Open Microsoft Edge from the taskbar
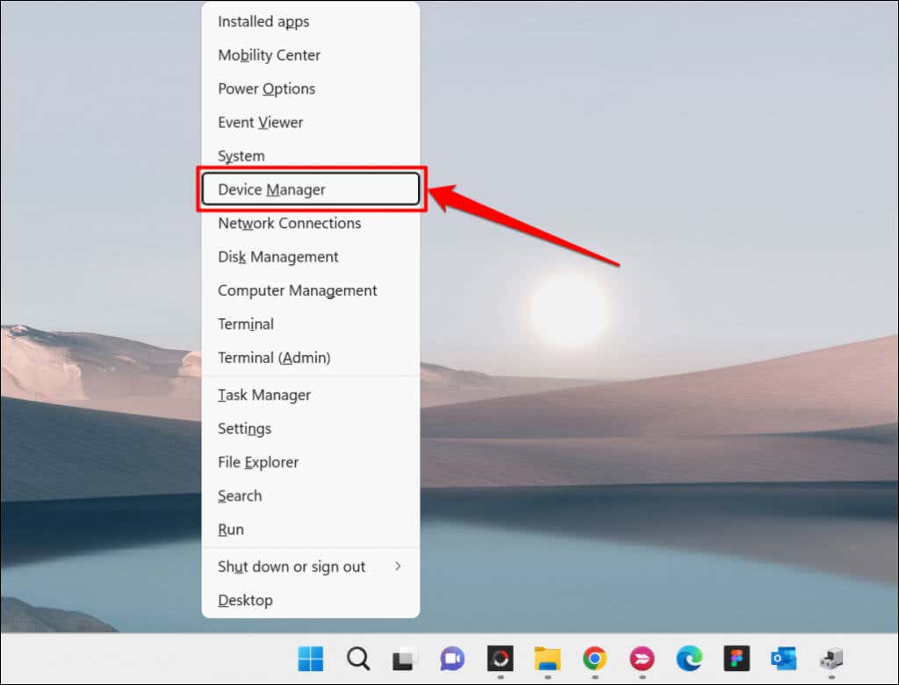 689,659
